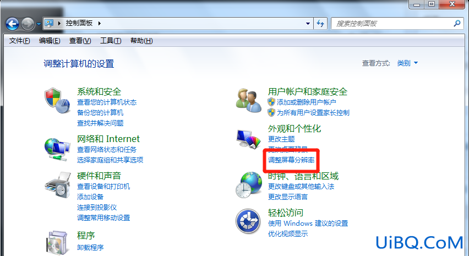Click the magnifier search icon
This screenshot has width=469, height=256.
pyautogui.click(x=457, y=23)
